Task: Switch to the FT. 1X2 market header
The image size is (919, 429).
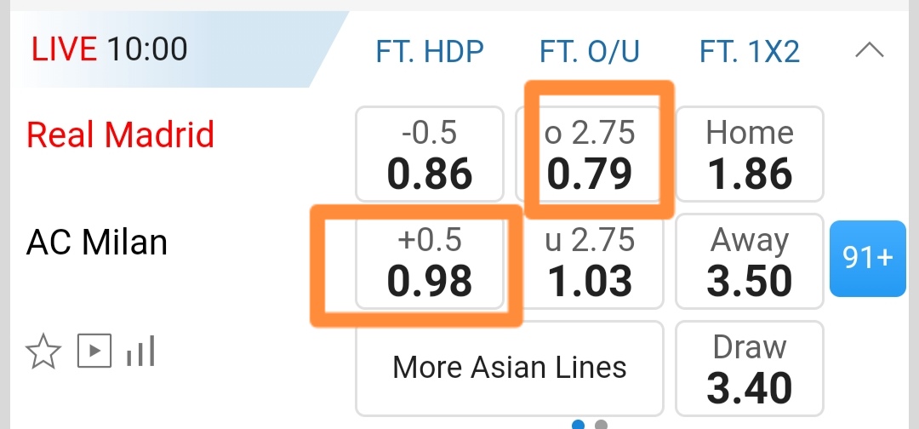Action: (749, 52)
